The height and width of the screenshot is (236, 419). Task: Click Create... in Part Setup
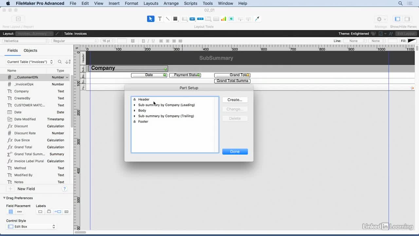tap(235, 100)
